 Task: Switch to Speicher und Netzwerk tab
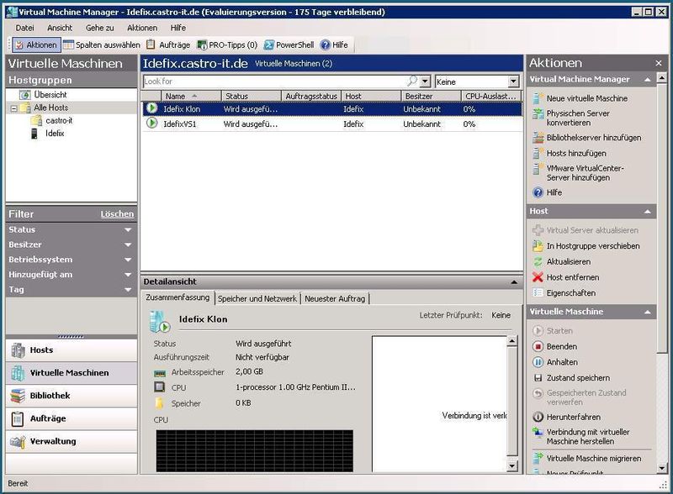click(257, 298)
